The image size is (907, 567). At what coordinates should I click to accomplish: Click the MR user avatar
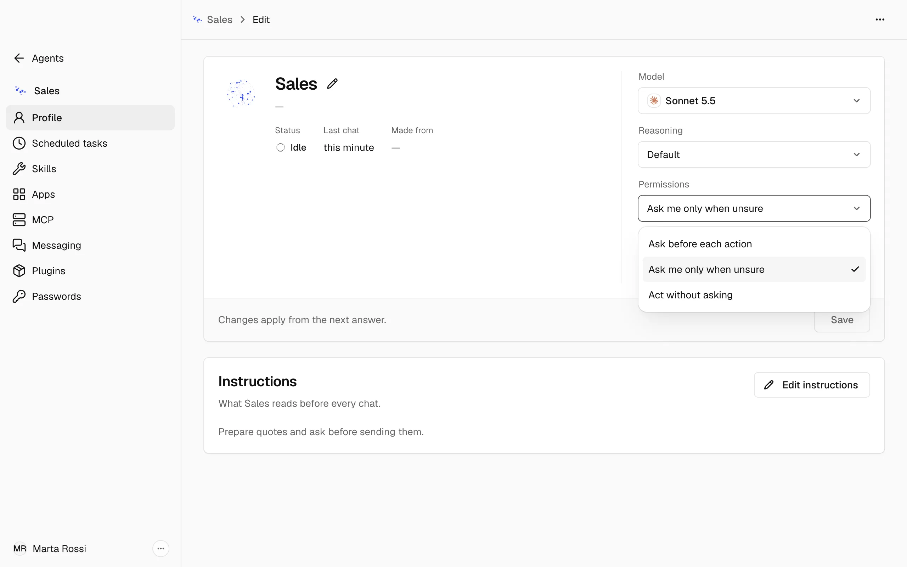(20, 549)
